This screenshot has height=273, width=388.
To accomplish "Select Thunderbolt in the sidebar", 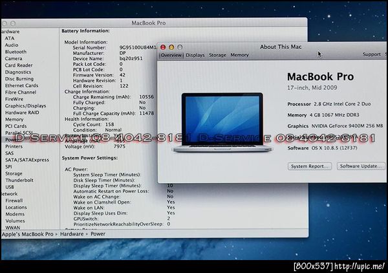I will click(19, 180).
